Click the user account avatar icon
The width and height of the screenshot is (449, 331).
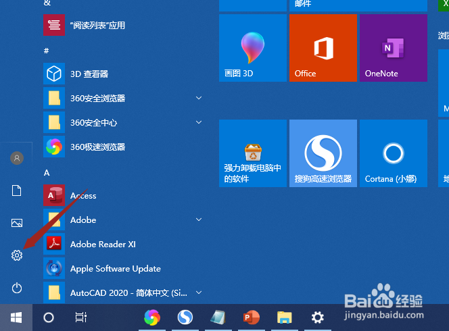[17, 158]
